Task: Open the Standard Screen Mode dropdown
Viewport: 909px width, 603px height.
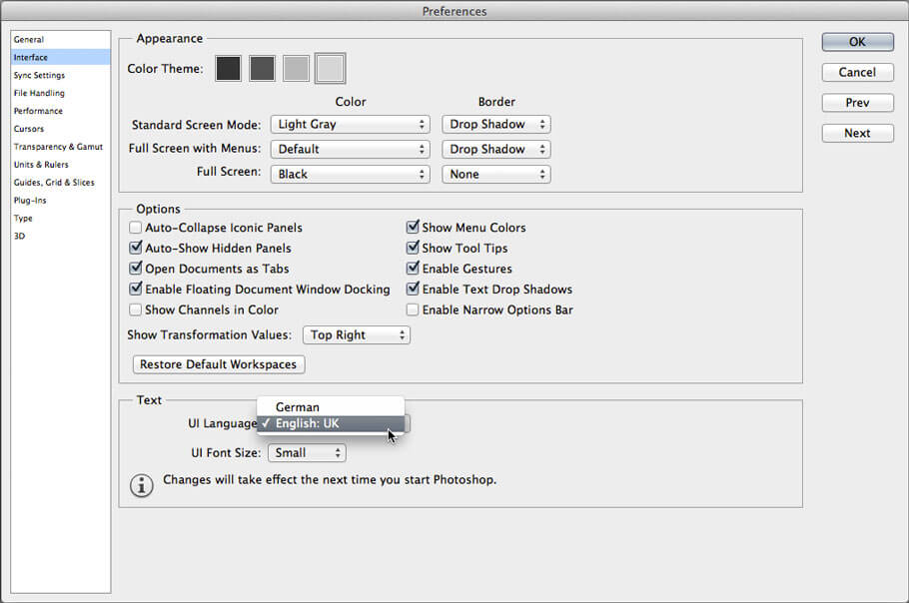Action: [x=350, y=124]
